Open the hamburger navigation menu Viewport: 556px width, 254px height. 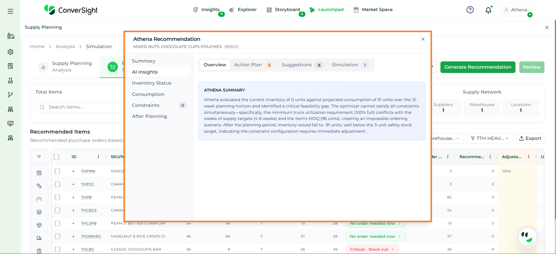click(x=10, y=11)
